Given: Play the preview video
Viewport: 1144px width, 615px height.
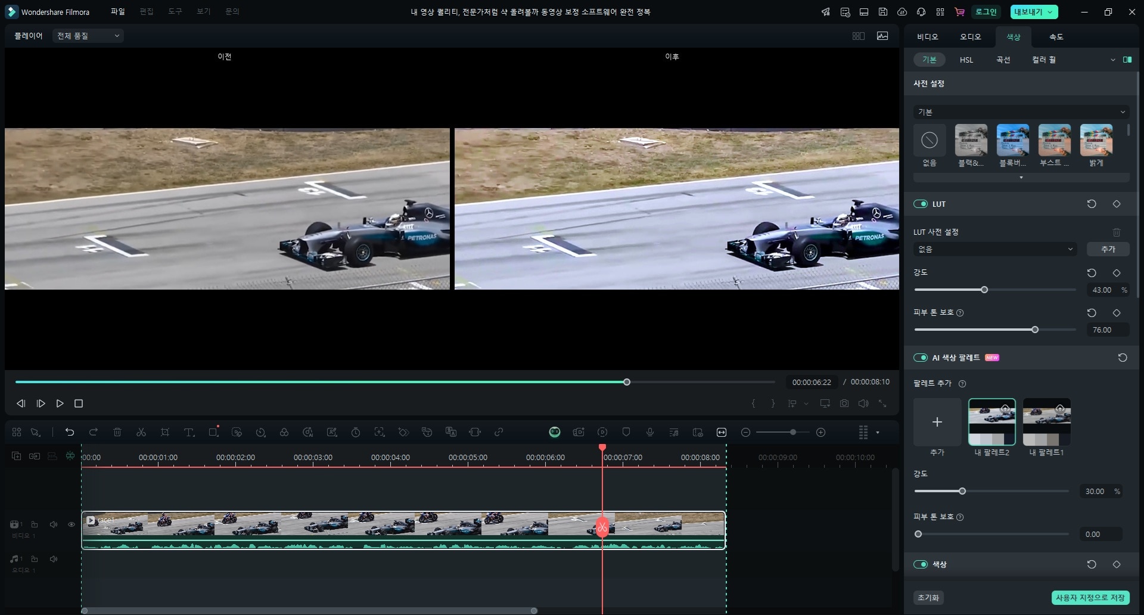Looking at the screenshot, I should coord(60,403).
